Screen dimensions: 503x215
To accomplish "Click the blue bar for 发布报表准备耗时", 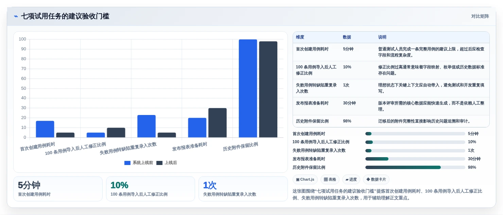I will click(x=197, y=128).
